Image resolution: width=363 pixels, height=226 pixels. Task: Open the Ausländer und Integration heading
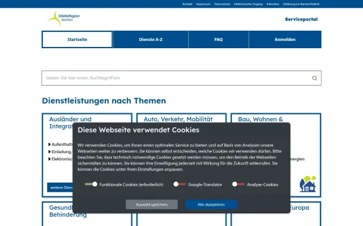tap(70, 123)
